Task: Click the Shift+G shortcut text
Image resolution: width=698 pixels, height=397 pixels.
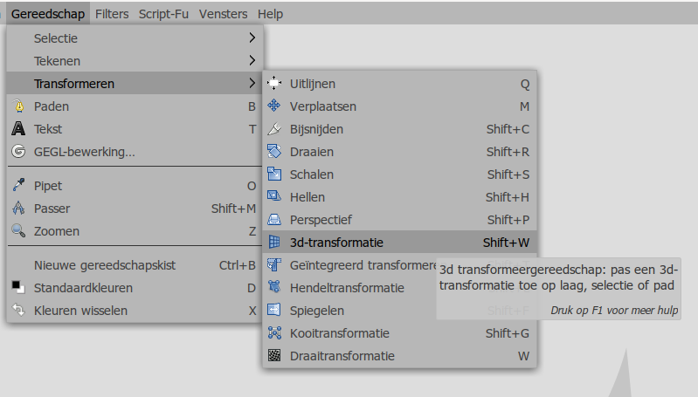Action: (508, 333)
